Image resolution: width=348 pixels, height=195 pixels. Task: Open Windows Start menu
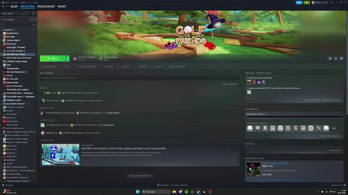tap(138, 192)
